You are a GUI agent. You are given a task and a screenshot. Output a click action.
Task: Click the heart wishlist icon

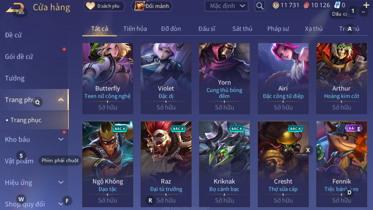tap(90, 6)
